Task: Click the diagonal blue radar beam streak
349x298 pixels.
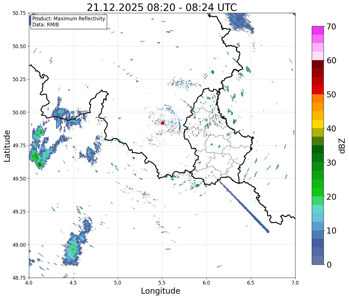Action: click(x=243, y=205)
